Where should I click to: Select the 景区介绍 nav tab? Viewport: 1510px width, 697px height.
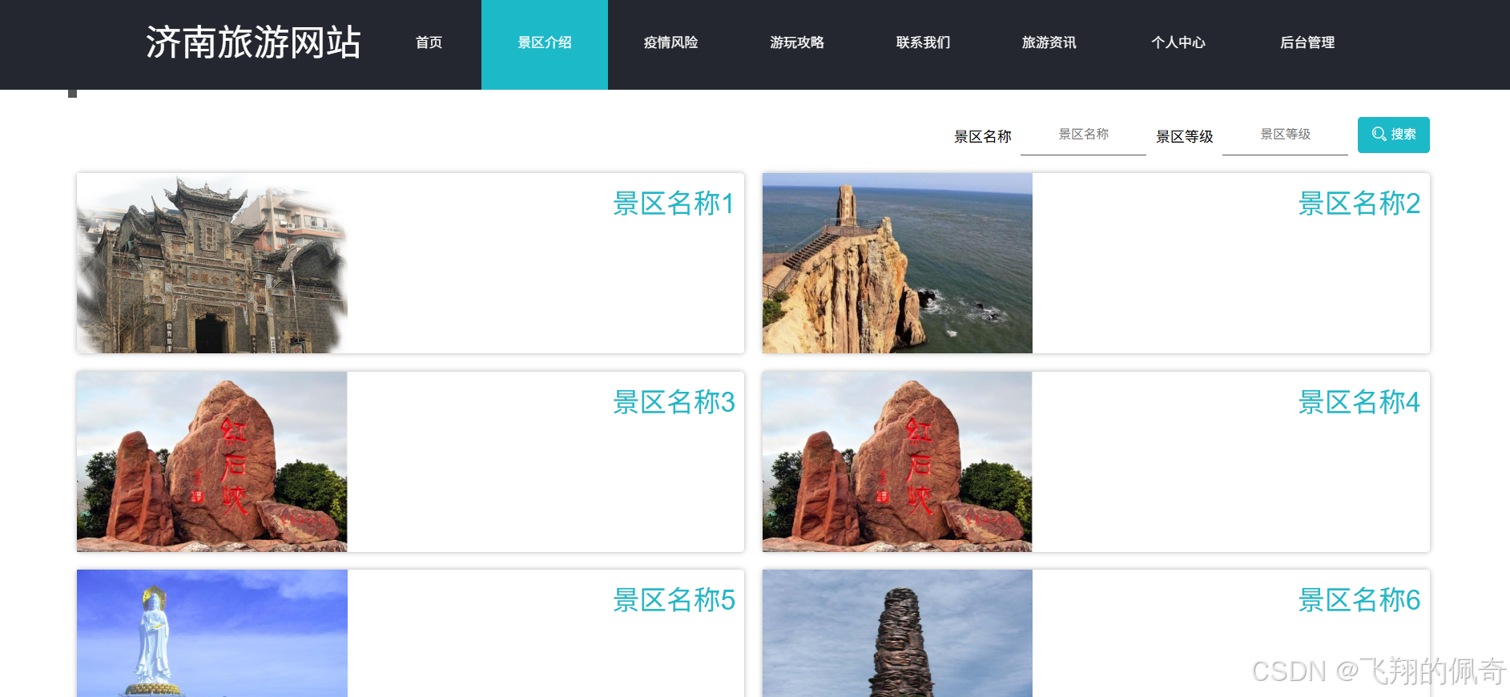tap(545, 44)
